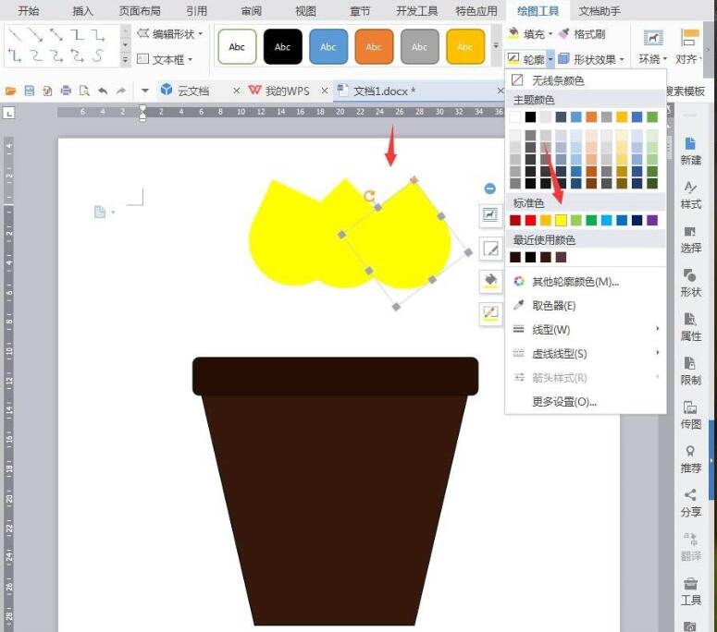The image size is (717, 632).
Task: Apply blue Abc shape style
Action: pyautogui.click(x=328, y=46)
